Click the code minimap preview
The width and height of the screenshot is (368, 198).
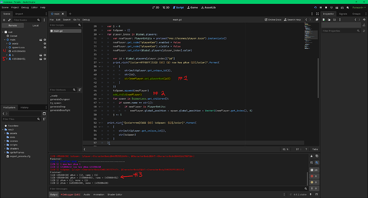coord(311,36)
